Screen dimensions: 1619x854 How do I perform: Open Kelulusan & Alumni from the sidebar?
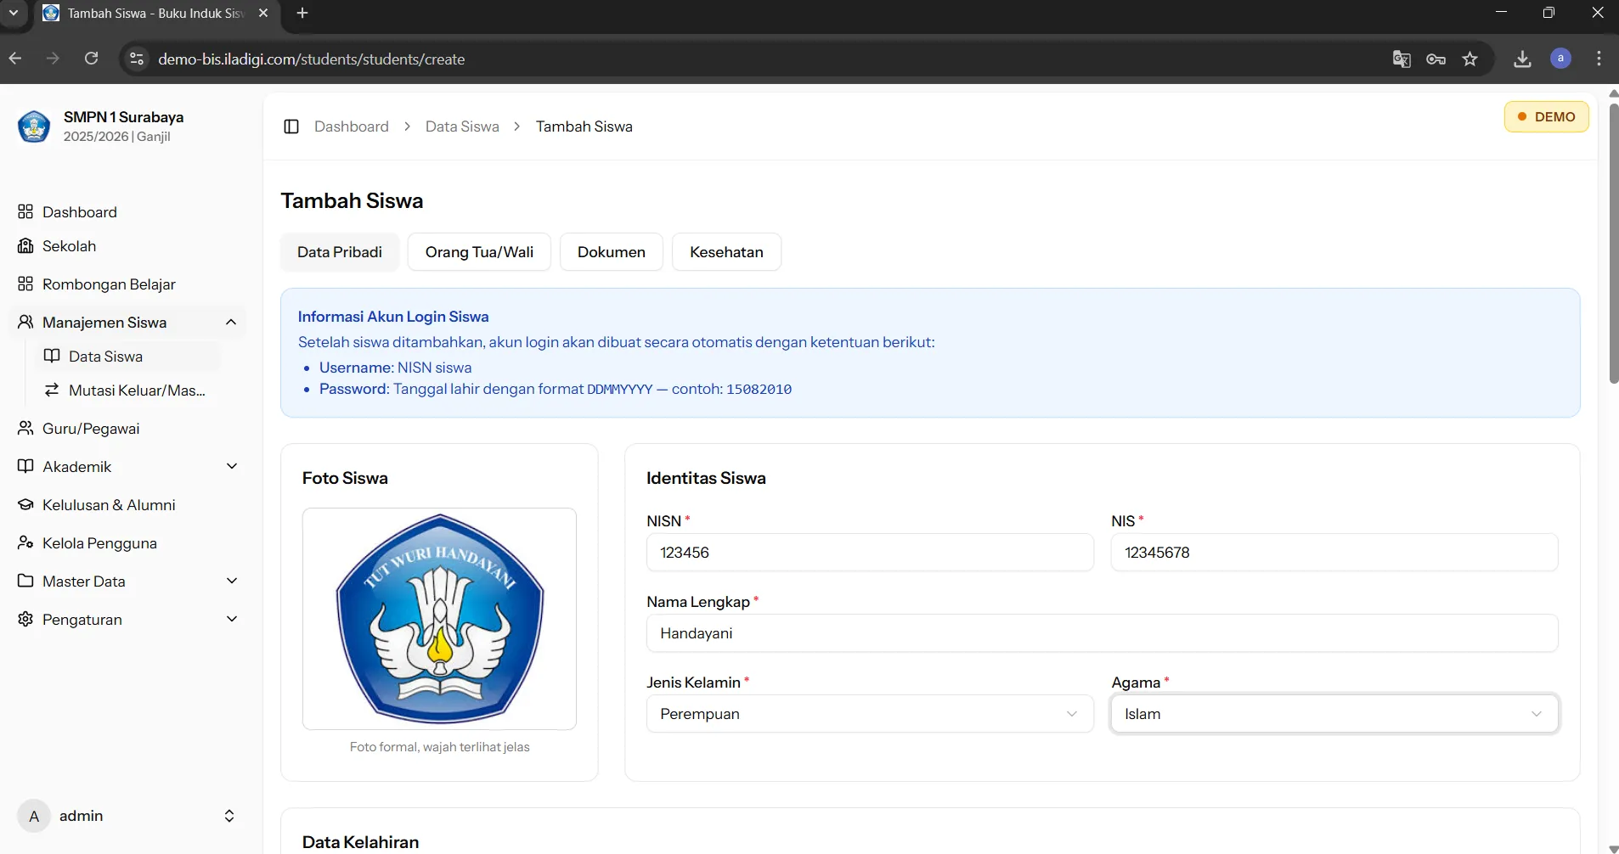(x=127, y=504)
